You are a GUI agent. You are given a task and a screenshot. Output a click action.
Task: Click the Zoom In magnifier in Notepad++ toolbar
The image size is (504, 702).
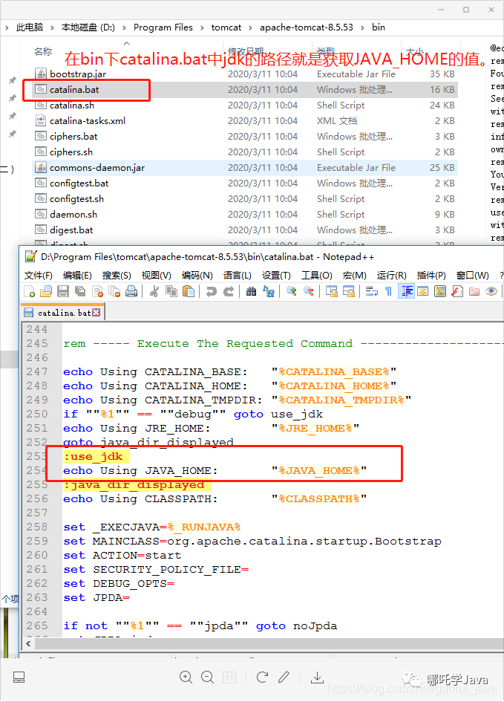coord(292,291)
